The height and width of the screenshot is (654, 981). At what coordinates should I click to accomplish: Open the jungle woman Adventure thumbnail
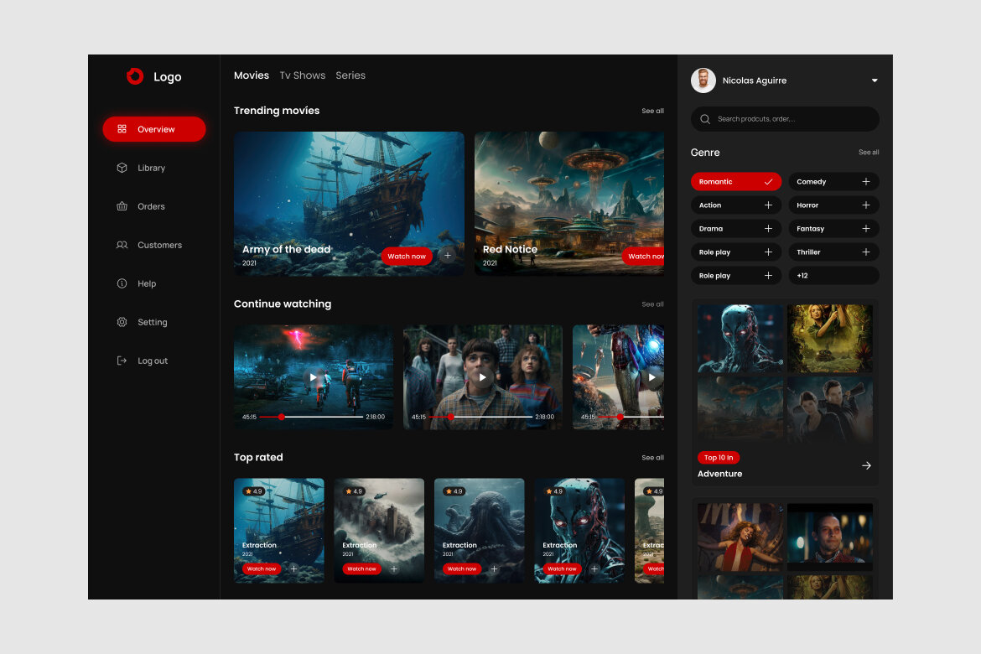(829, 339)
